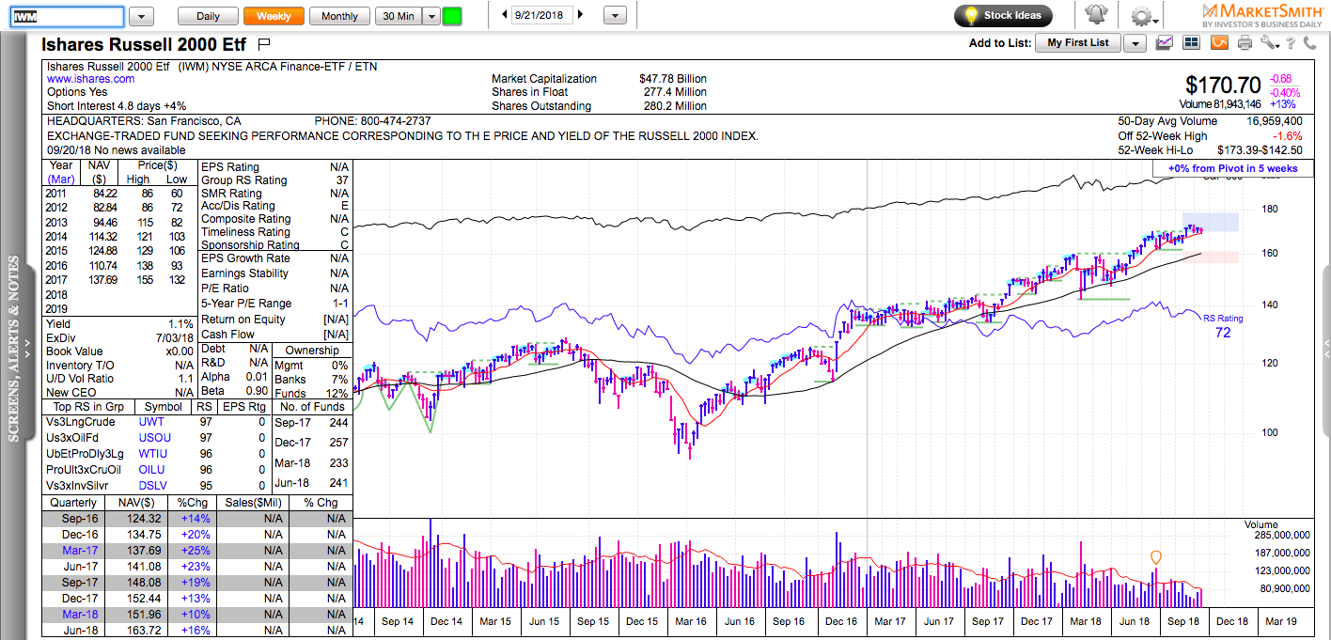Expand the Add to List dropdown arrow
This screenshot has height=640, width=1331.
[1135, 43]
